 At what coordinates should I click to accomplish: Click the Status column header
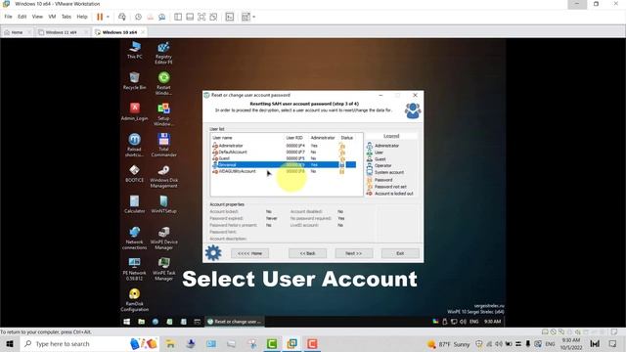point(347,138)
